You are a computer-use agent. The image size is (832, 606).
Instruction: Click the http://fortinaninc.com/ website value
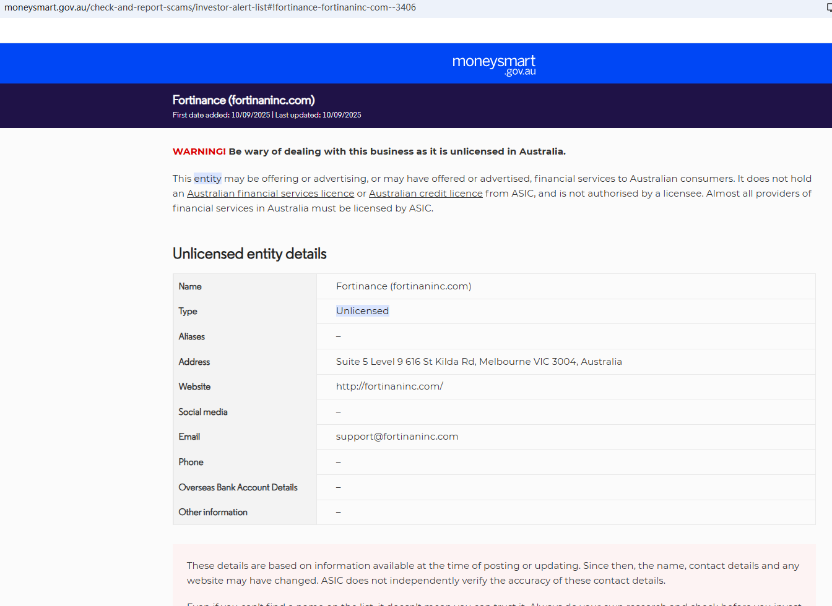(389, 386)
